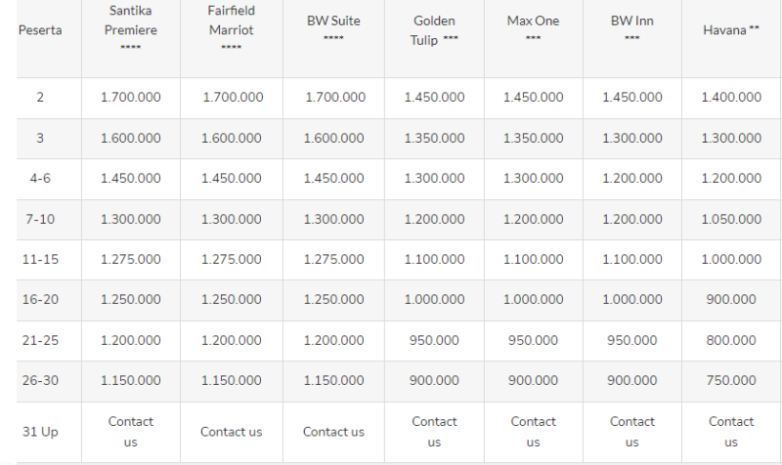
Task: Click Contact us under Fairfield Marriot
Action: 232,432
